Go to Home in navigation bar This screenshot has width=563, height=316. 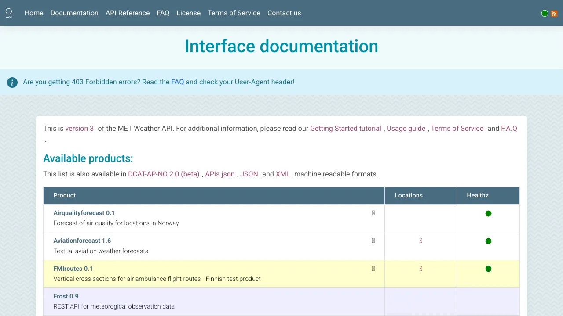[x=34, y=13]
